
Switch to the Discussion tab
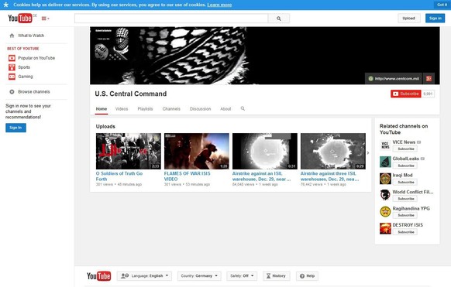tap(201, 109)
